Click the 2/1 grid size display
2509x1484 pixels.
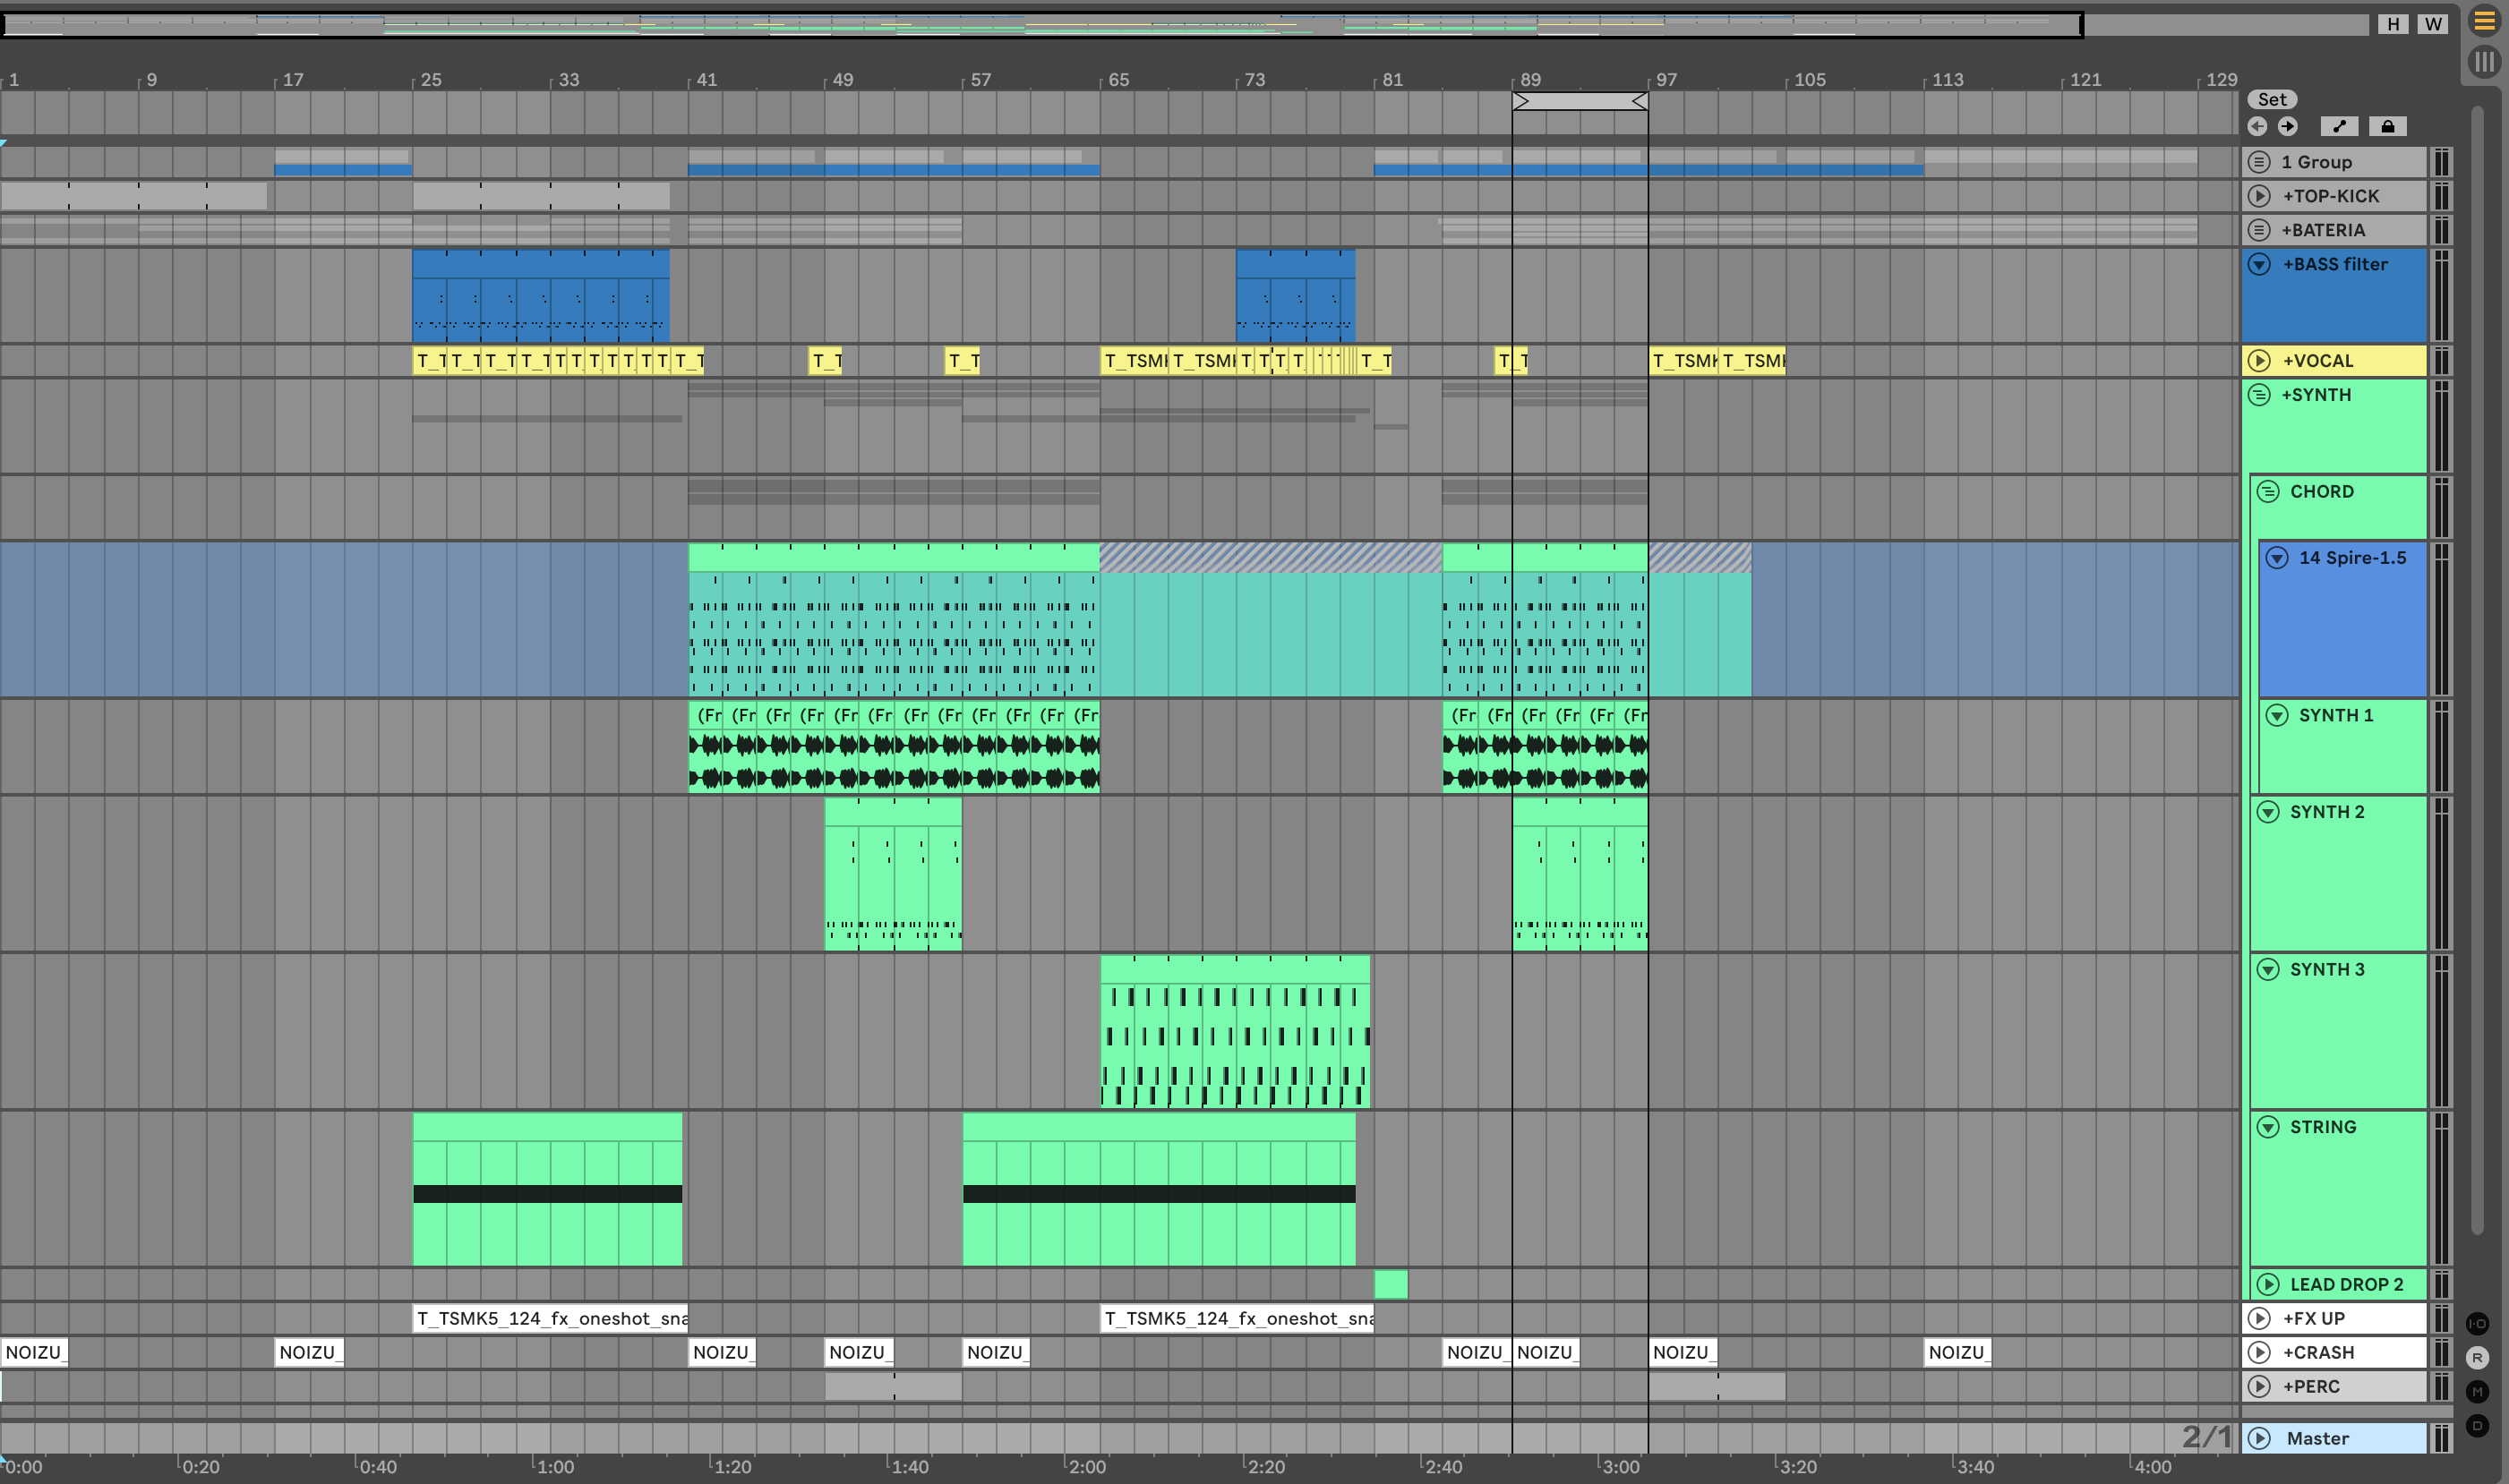pos(2205,1437)
